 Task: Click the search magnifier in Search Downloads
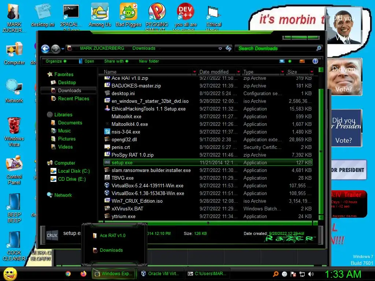pyautogui.click(x=319, y=49)
